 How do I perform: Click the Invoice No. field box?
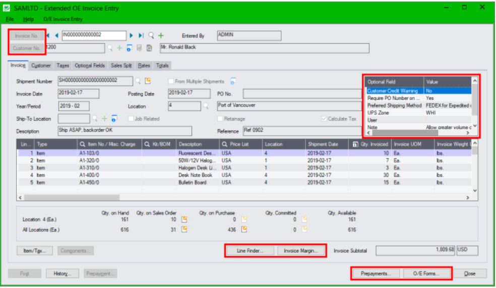(94, 35)
